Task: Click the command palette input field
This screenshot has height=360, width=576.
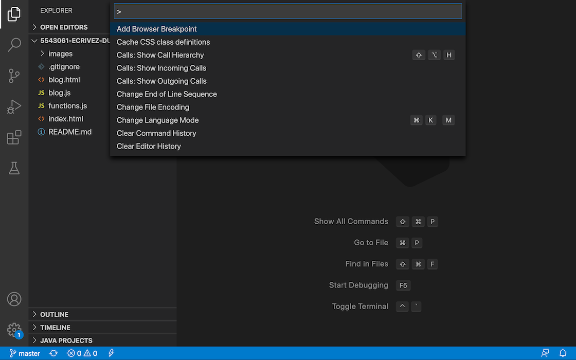Action: tap(288, 11)
